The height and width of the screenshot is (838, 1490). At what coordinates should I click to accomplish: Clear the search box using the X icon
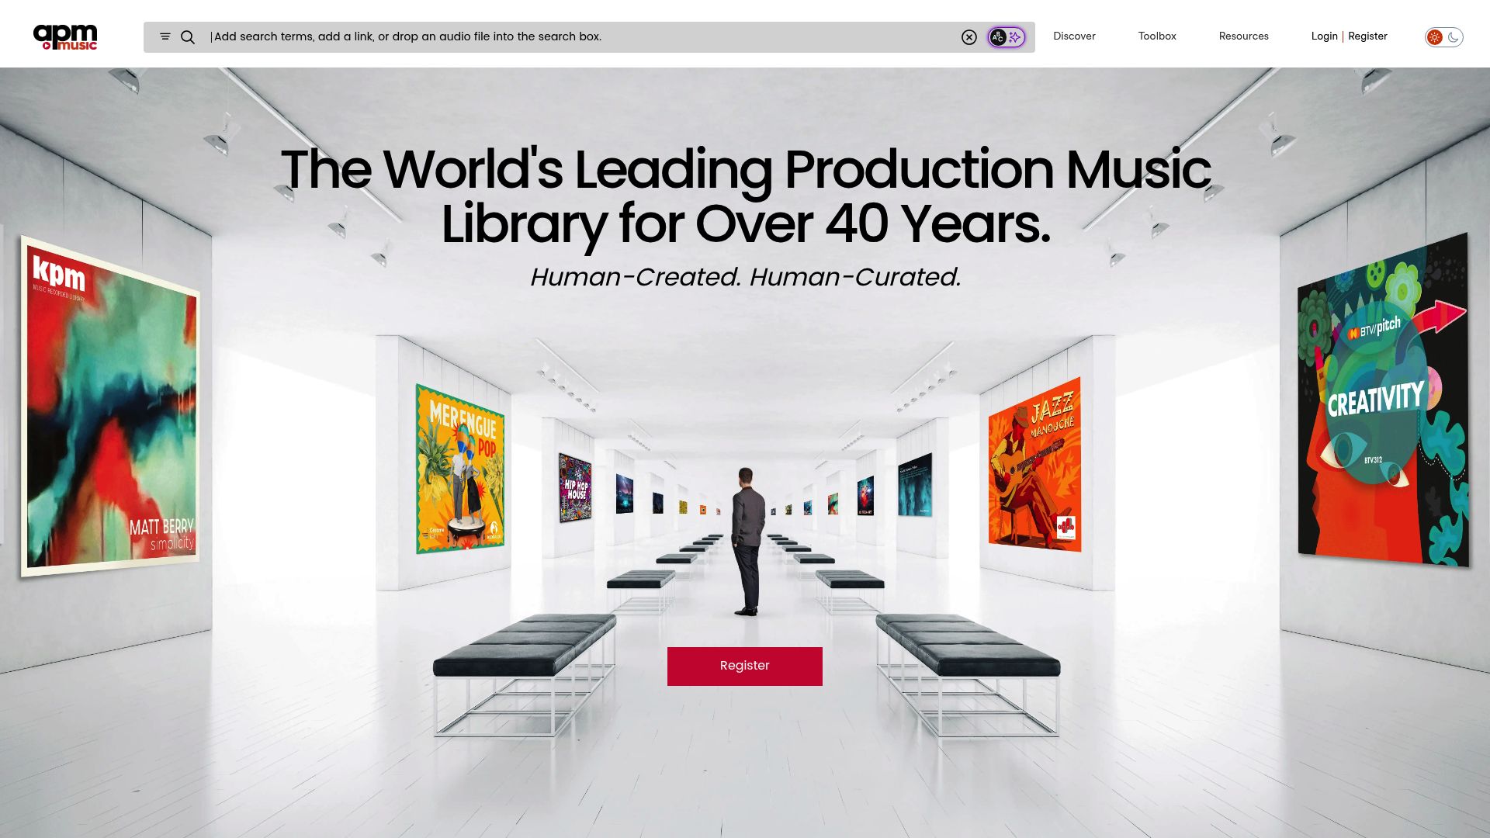(x=969, y=37)
